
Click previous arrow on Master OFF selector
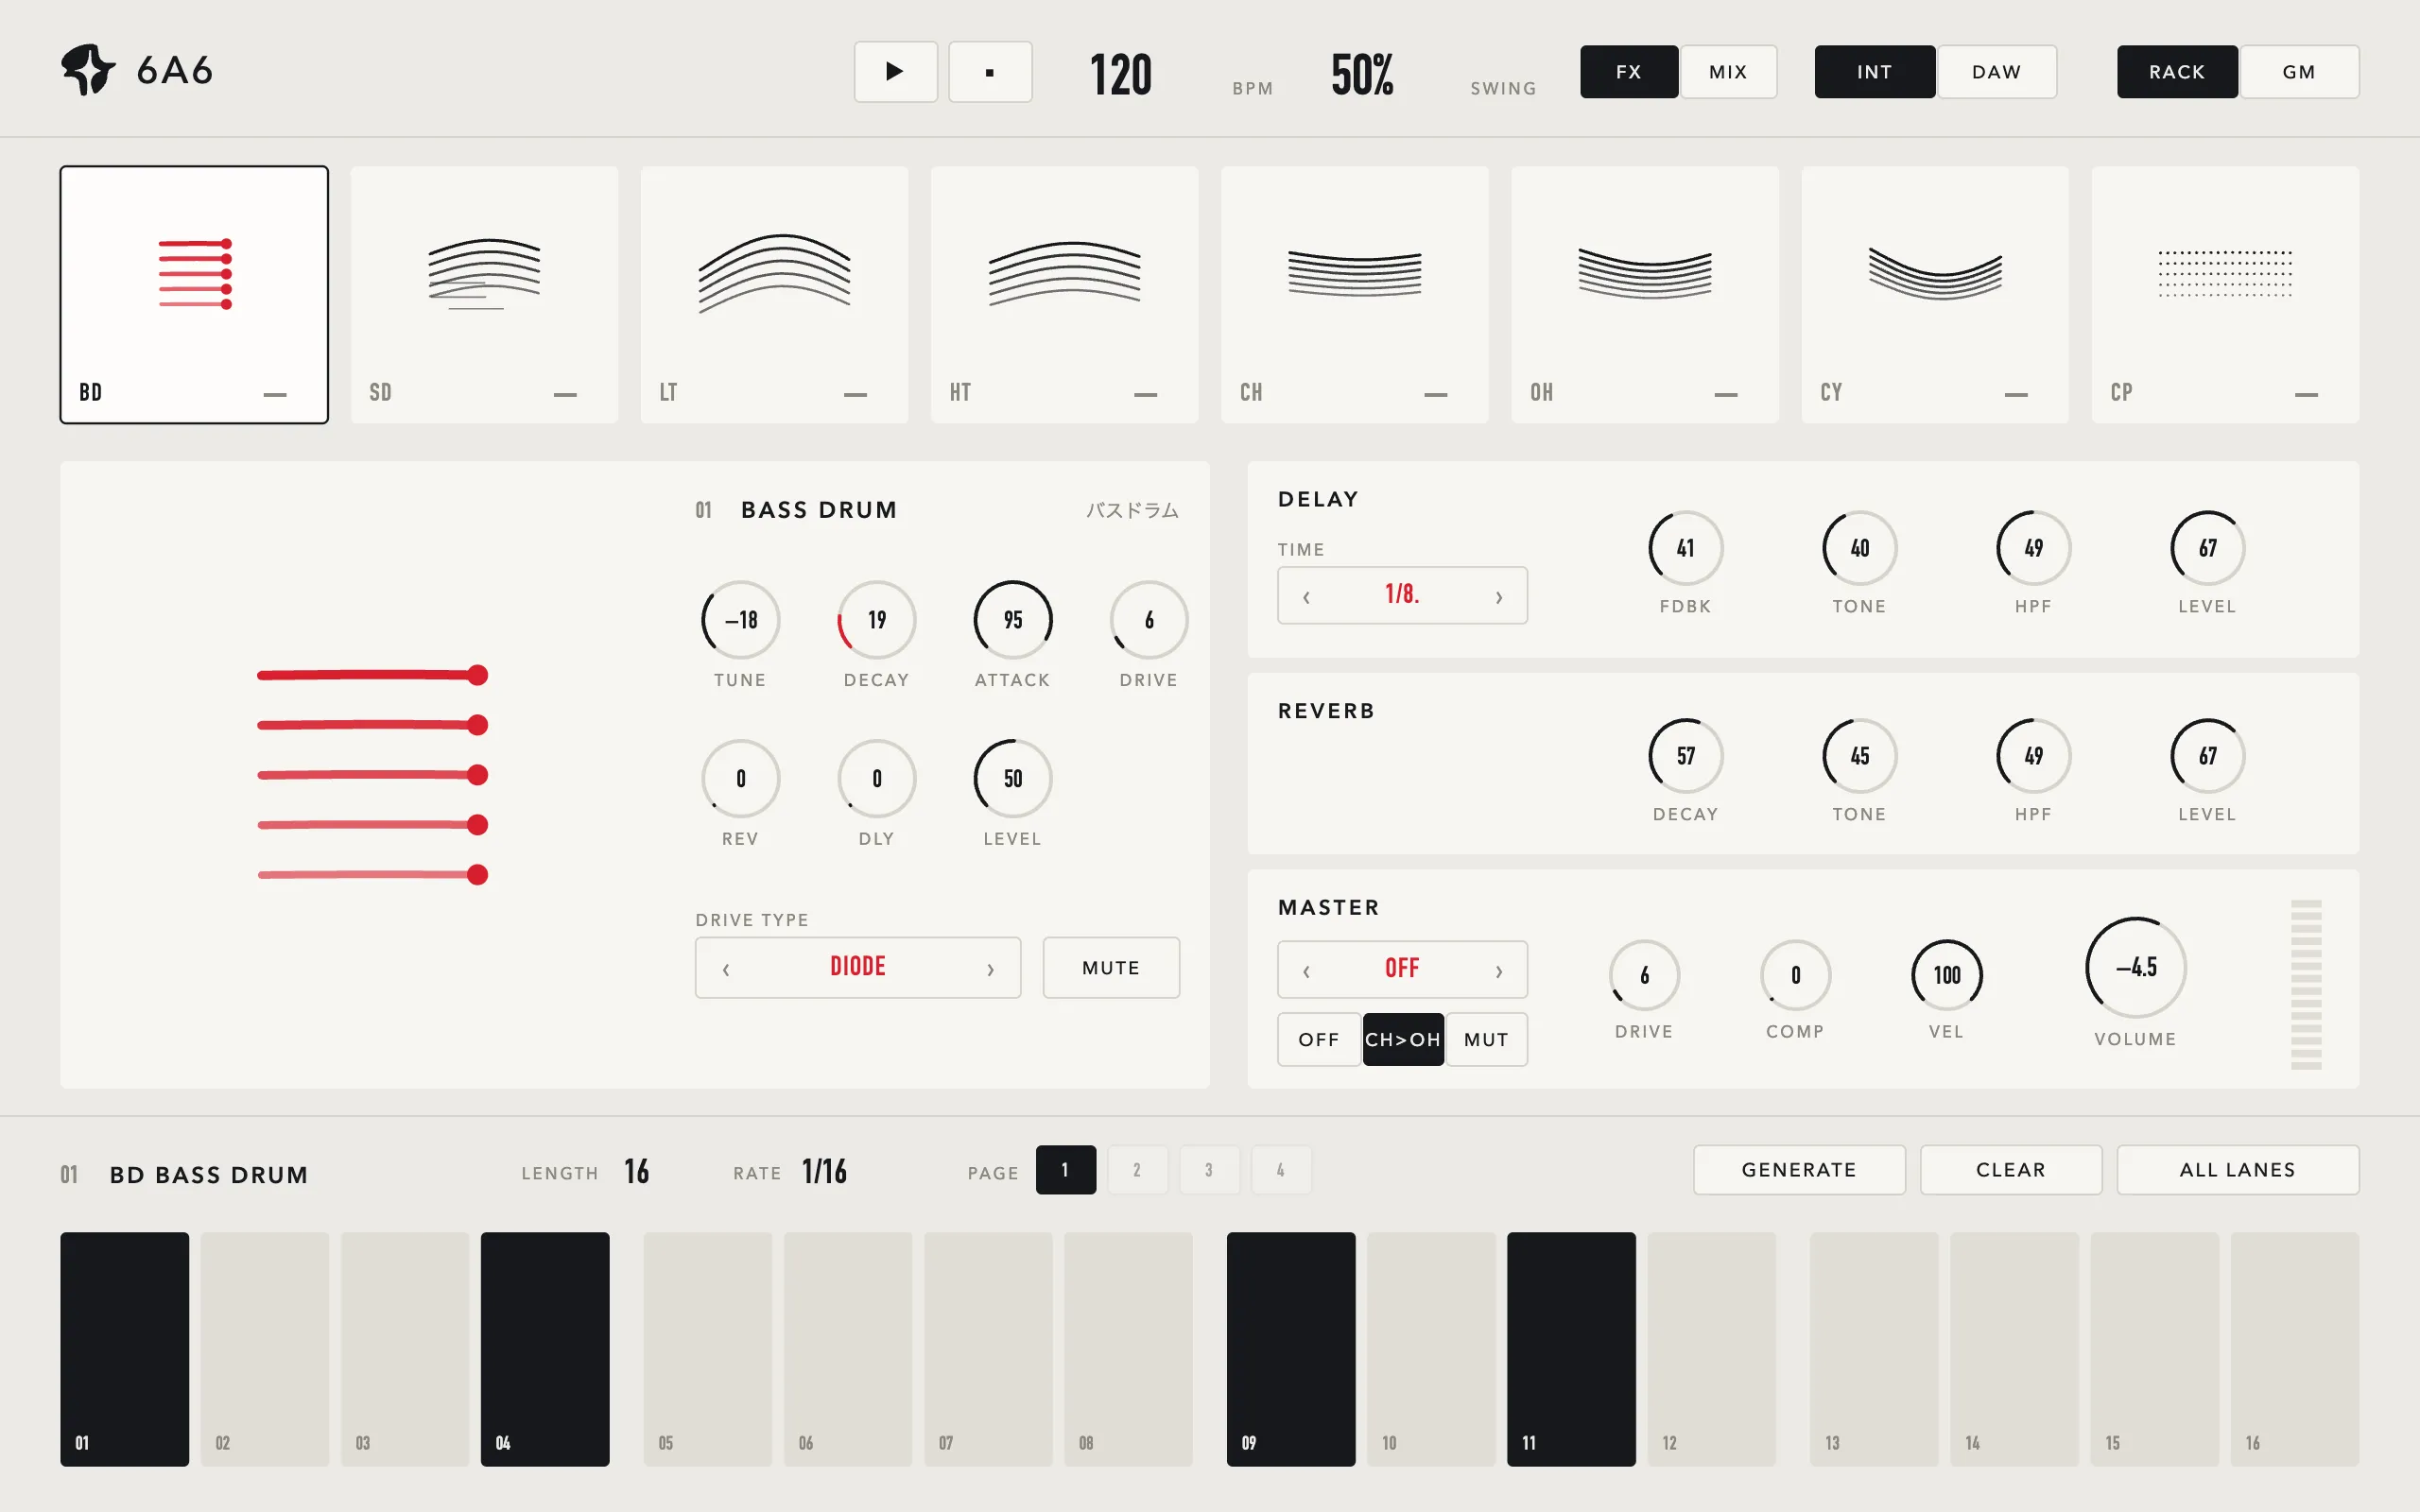(x=1306, y=971)
